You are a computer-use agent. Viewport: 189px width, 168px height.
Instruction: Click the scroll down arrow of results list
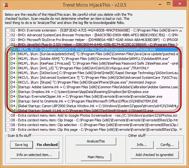(x=180, y=129)
